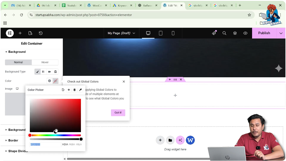
Task: Open saved colors list icon in Color Picker
Action: [x=74, y=90]
